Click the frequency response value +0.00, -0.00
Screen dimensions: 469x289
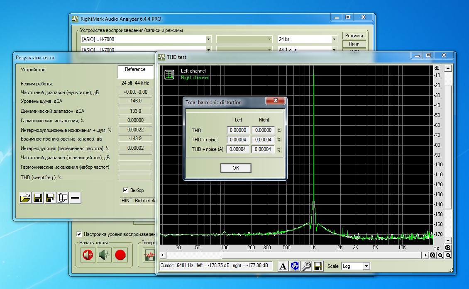pos(135,92)
